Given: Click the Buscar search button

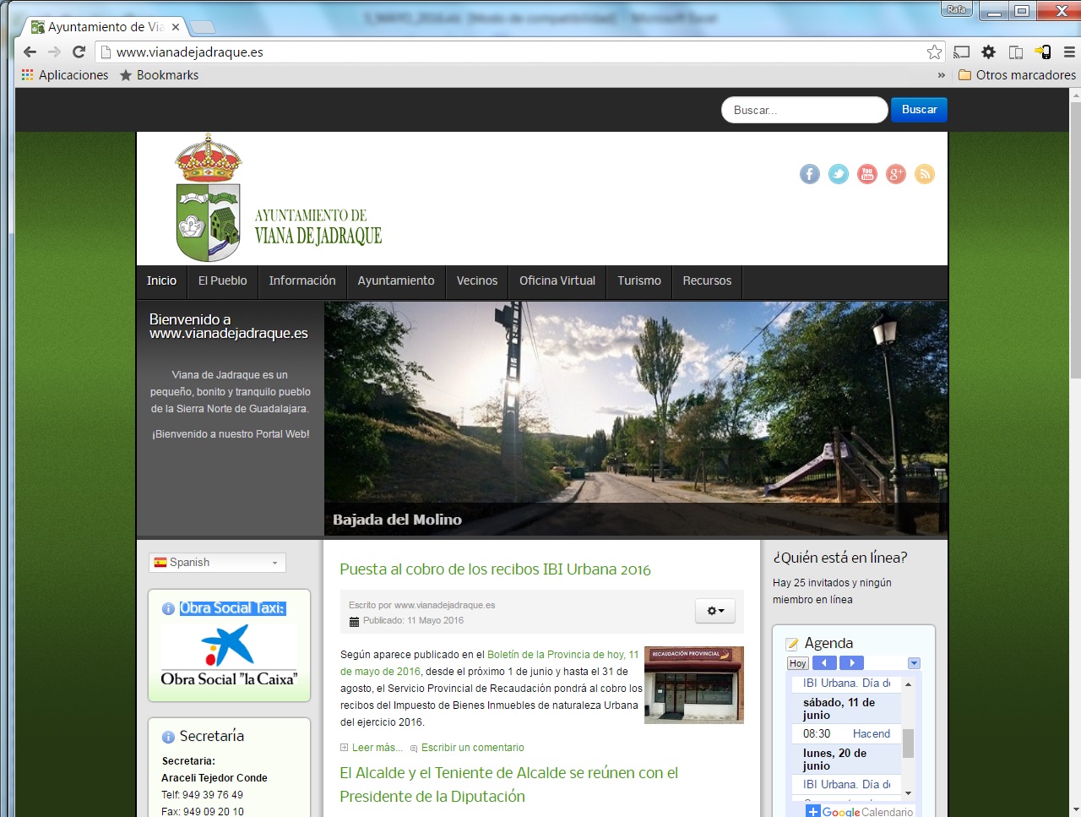Looking at the screenshot, I should [919, 110].
